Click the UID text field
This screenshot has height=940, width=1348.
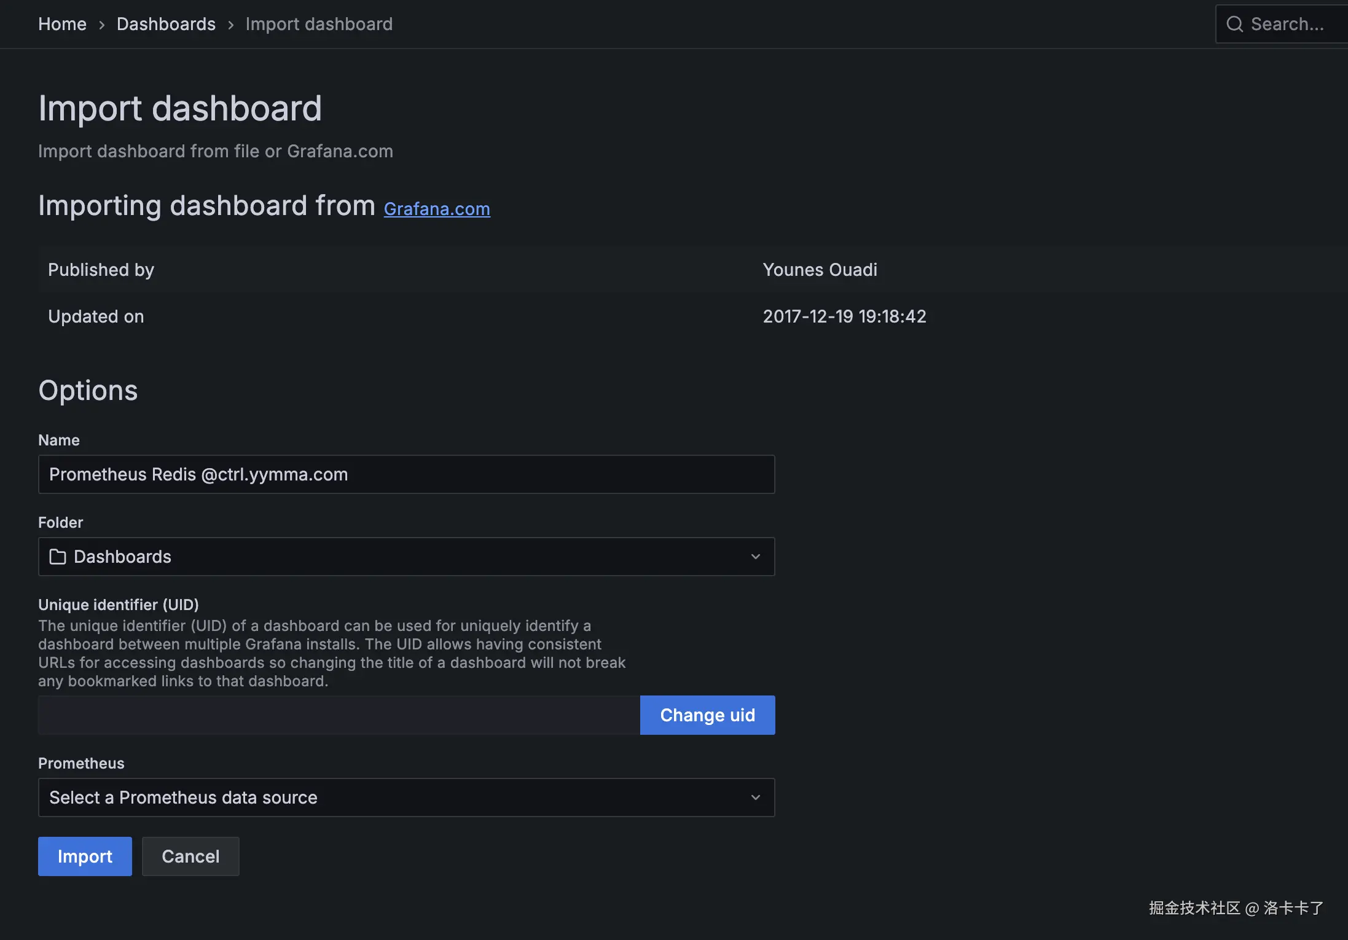(339, 715)
